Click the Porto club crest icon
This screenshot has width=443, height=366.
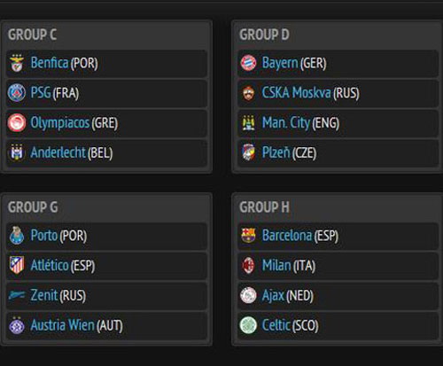pyautogui.click(x=17, y=236)
